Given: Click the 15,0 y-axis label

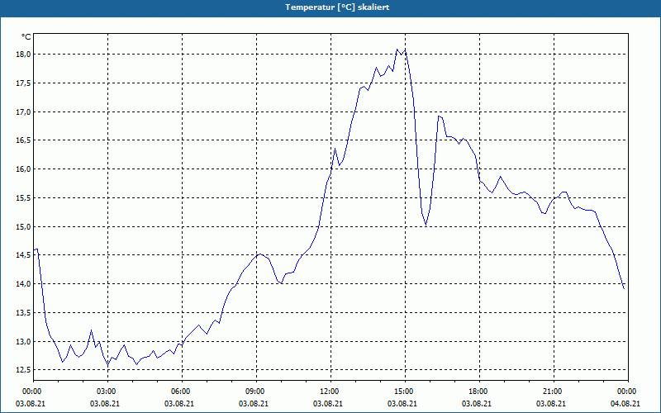Looking at the screenshot, I should 24,226.
